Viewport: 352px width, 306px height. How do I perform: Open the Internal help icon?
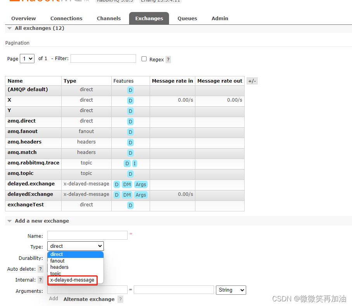(x=40, y=280)
